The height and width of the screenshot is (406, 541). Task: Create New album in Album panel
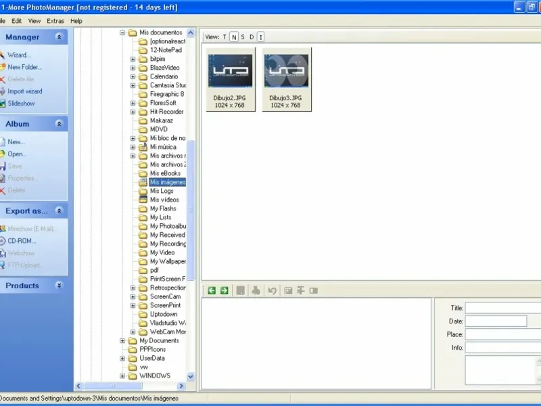(x=16, y=142)
